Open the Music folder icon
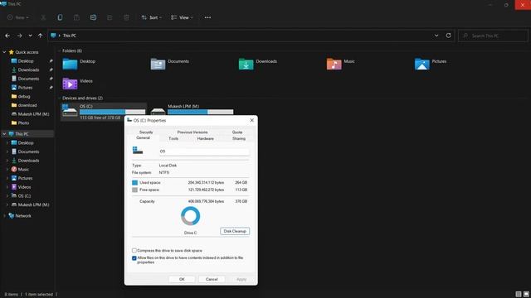This screenshot has height=298, width=531. 334,64
